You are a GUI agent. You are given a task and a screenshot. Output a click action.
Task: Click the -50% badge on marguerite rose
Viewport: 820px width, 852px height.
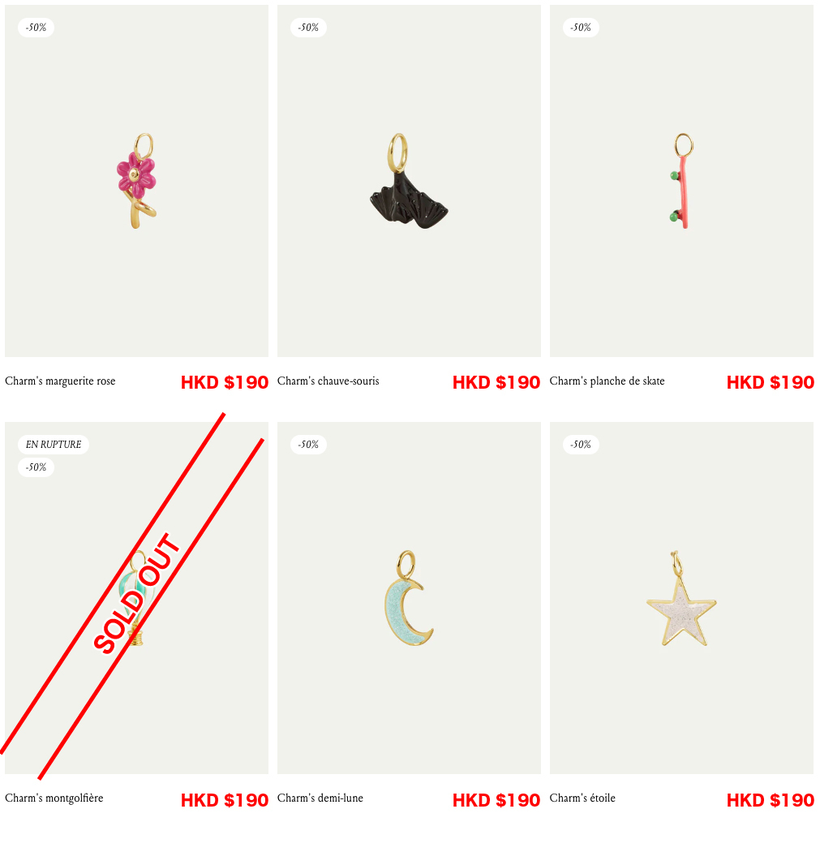36,27
